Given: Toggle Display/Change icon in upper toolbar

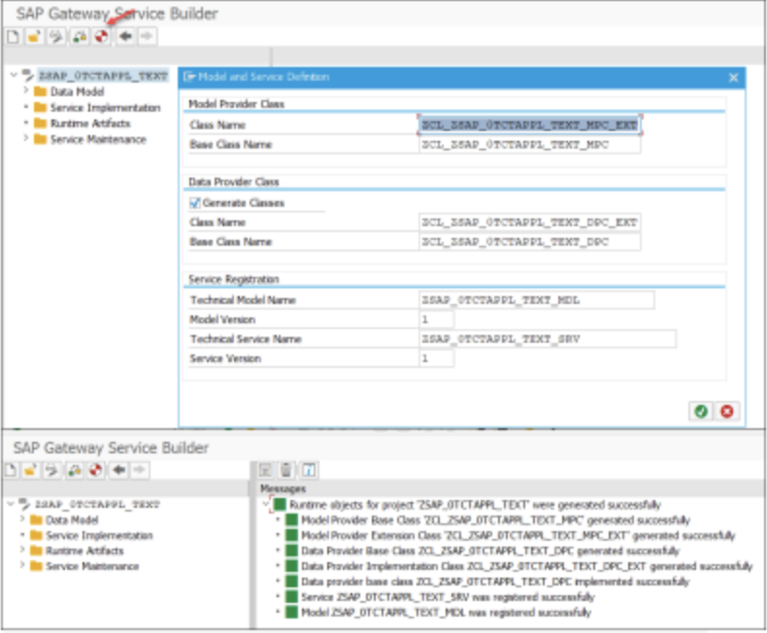Looking at the screenshot, I should click(x=56, y=36).
